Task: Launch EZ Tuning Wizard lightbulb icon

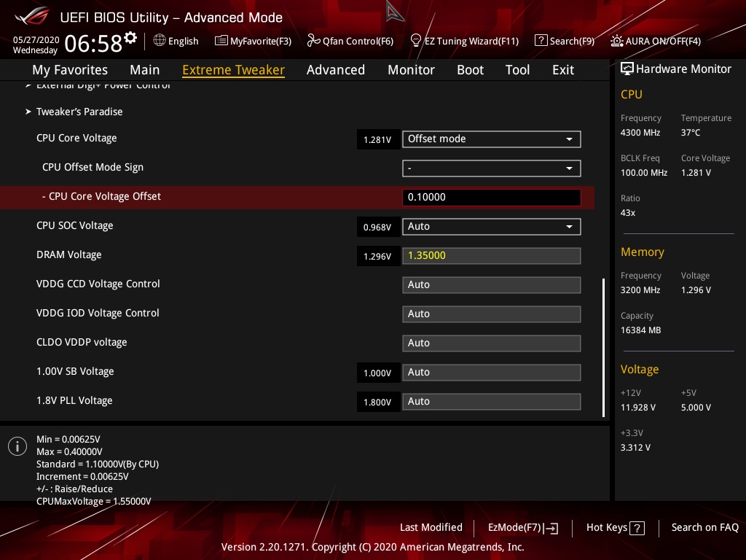Action: coord(416,41)
